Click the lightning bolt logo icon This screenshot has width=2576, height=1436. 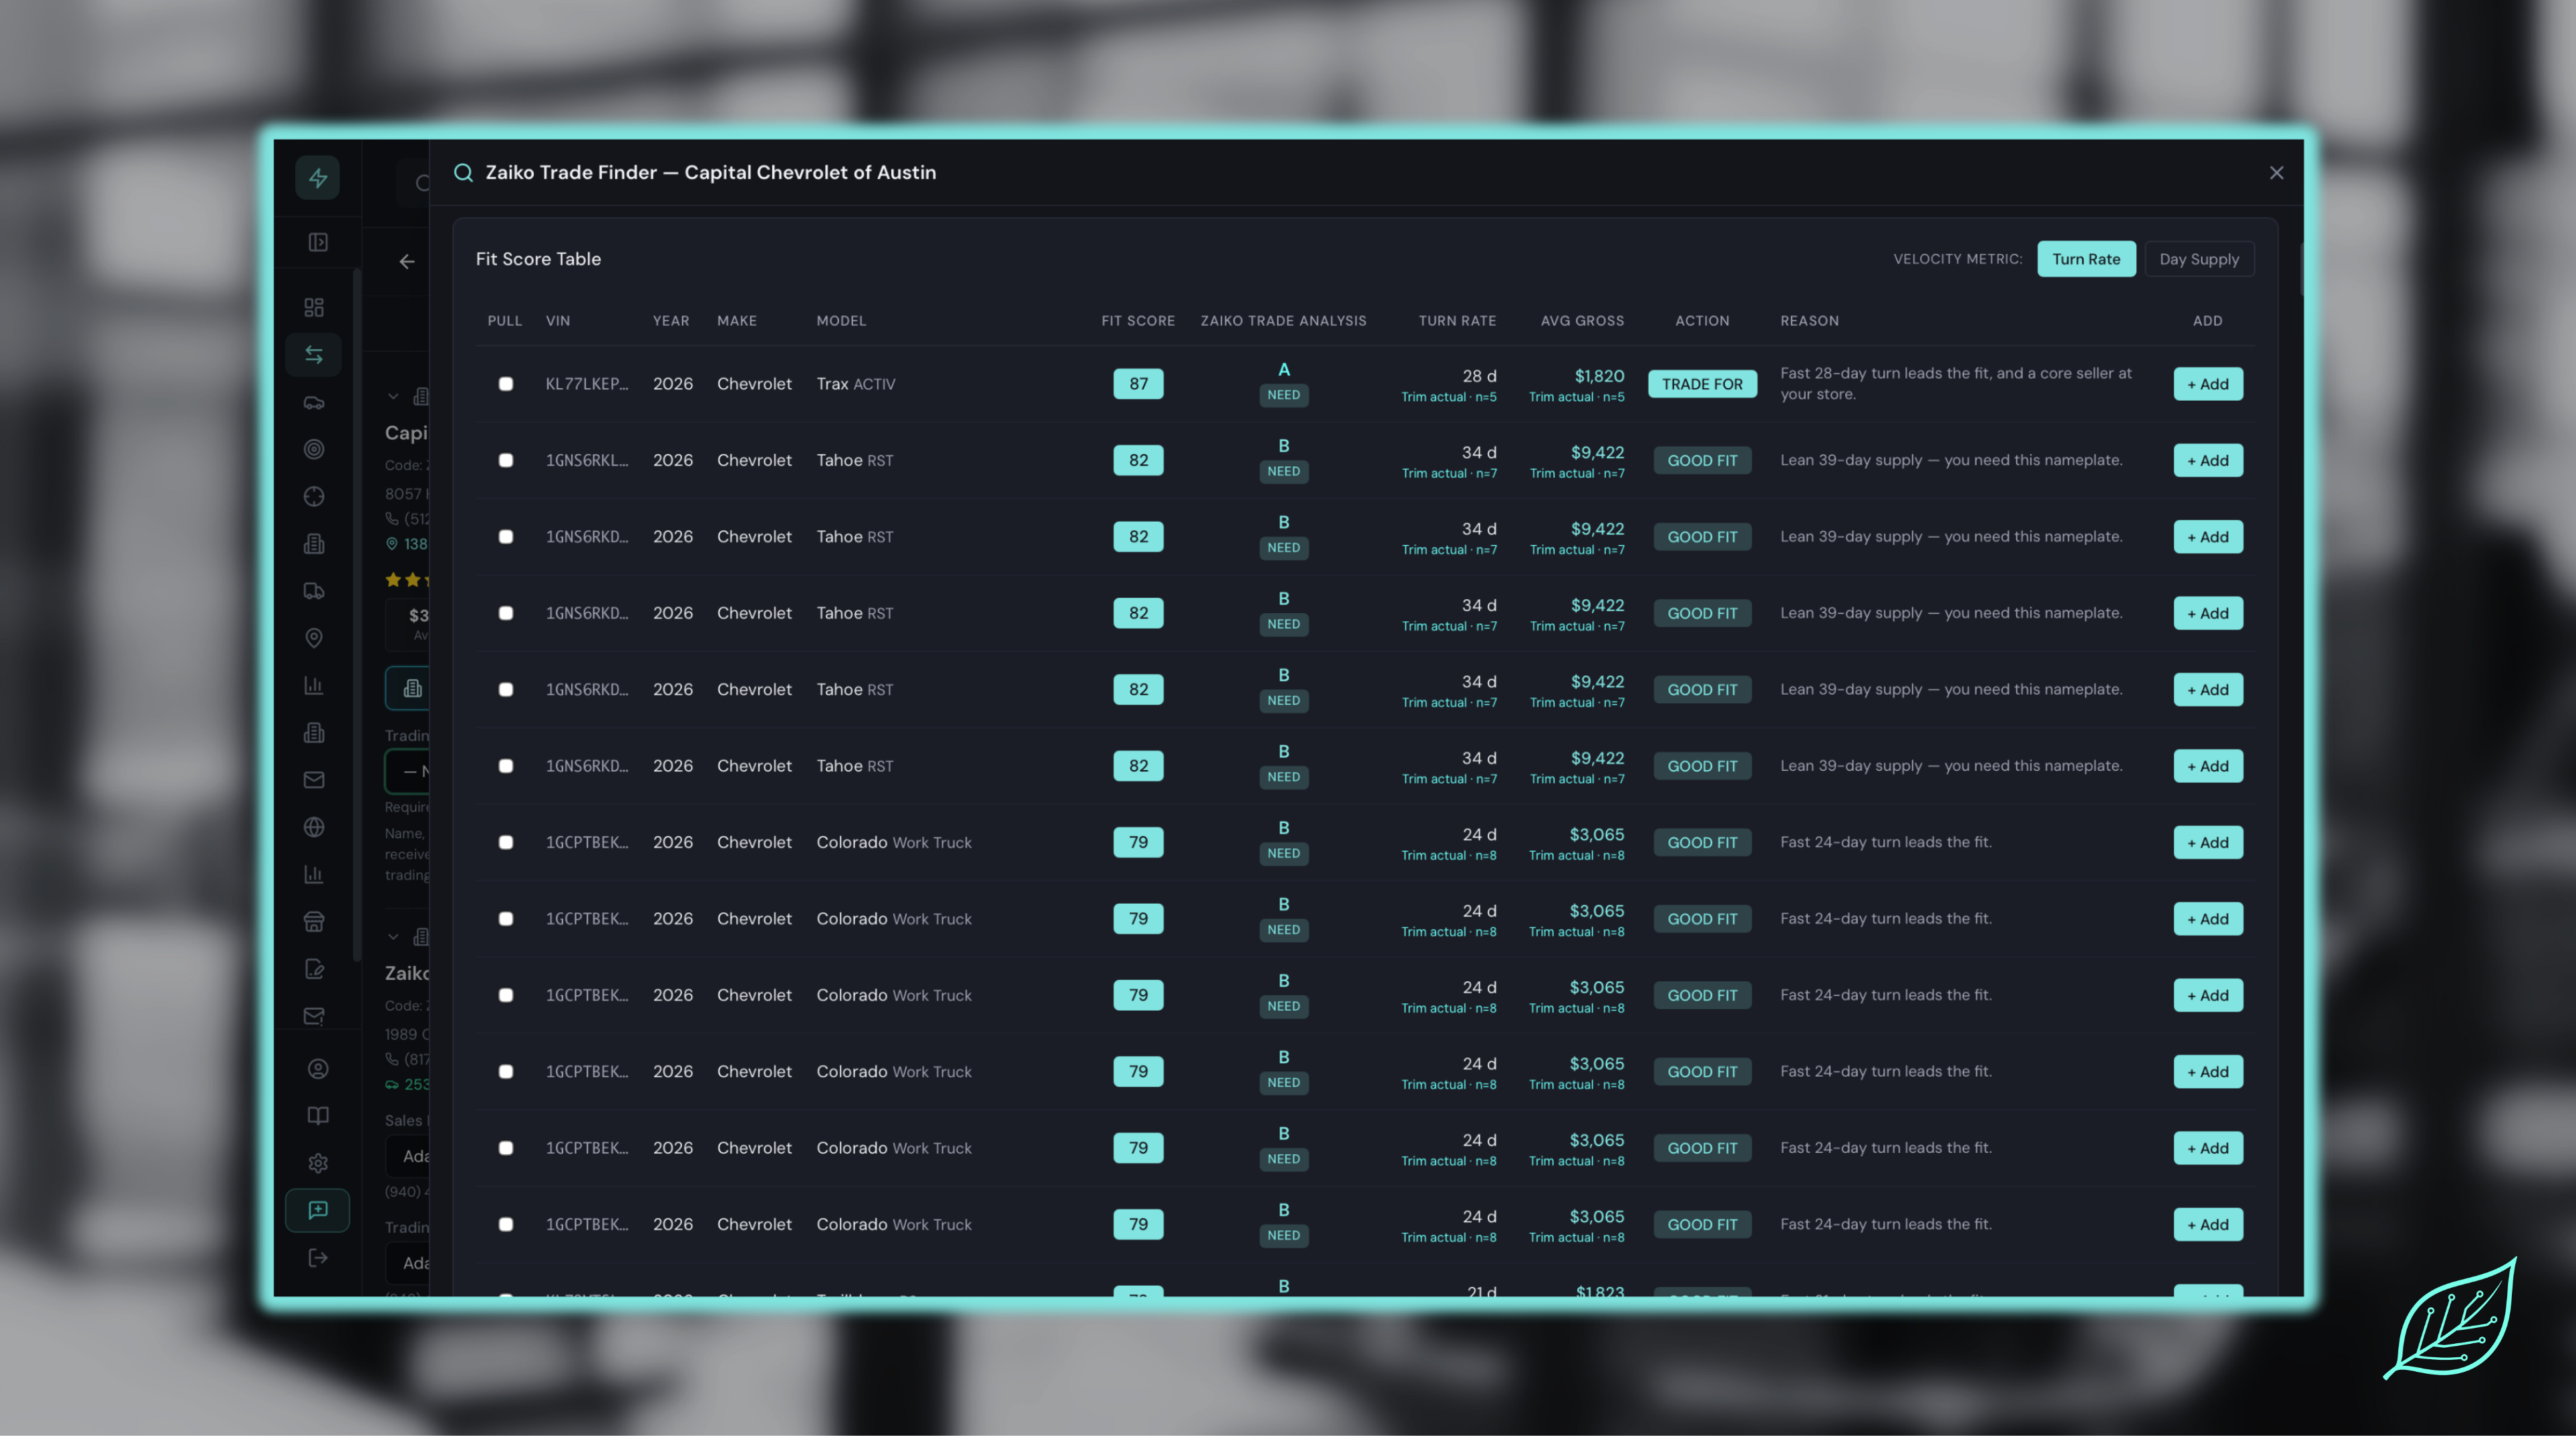[317, 178]
